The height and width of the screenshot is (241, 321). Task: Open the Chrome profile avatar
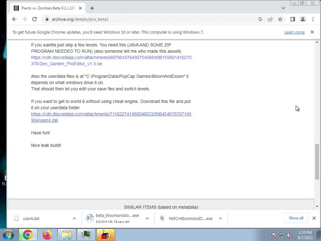(303, 19)
